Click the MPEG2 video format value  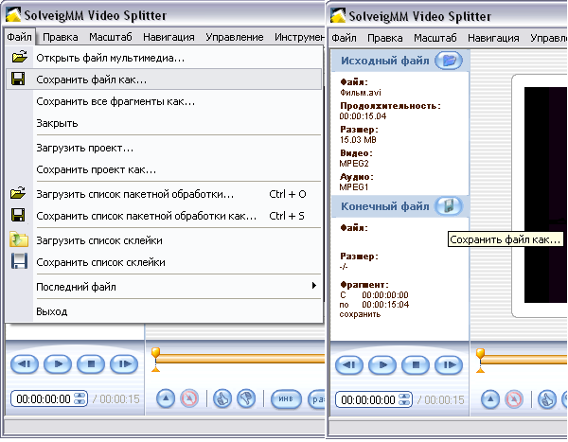(x=354, y=164)
